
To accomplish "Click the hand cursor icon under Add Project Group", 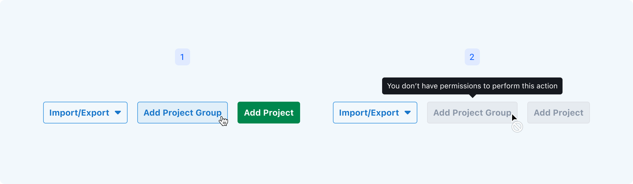I will [x=223, y=121].
